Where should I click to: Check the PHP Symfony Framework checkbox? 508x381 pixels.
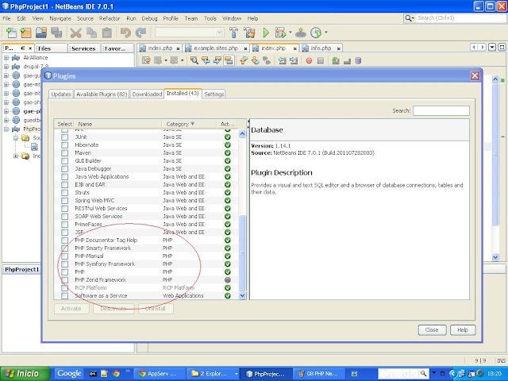(x=65, y=264)
